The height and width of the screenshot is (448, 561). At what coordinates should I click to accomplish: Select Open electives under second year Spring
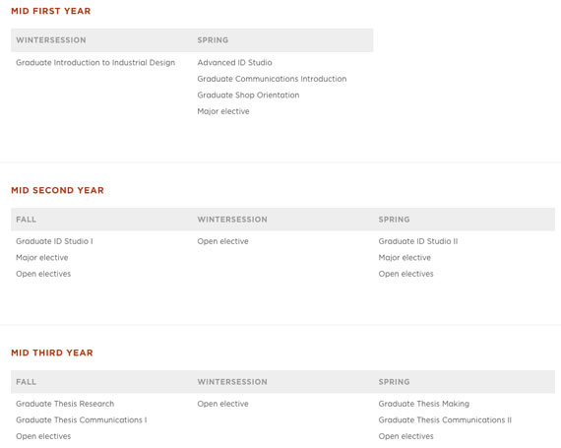tap(406, 274)
